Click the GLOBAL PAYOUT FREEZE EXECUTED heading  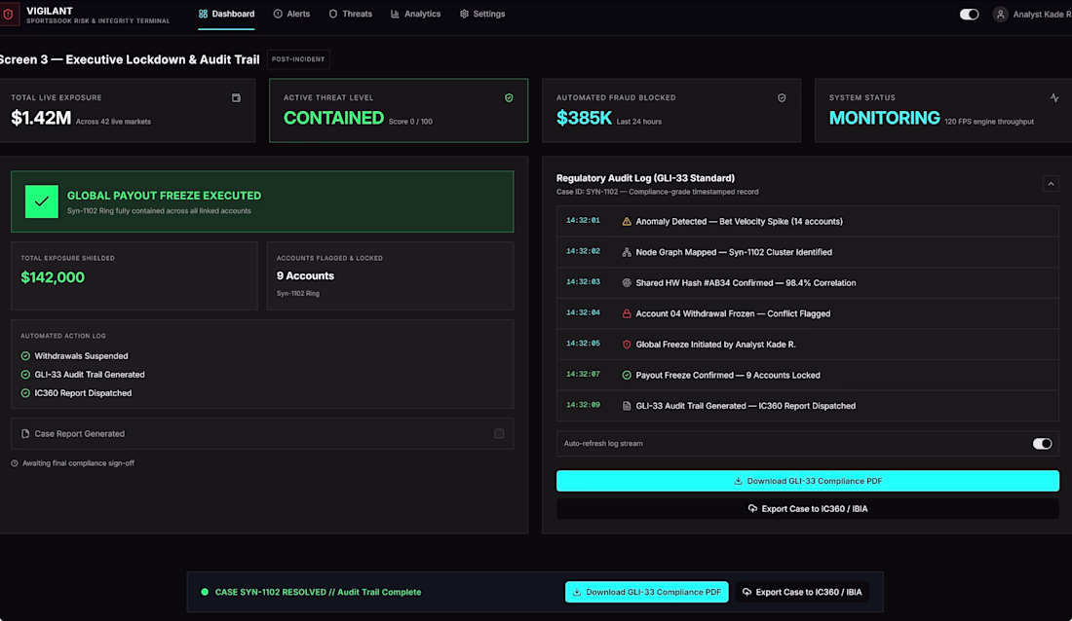[164, 196]
